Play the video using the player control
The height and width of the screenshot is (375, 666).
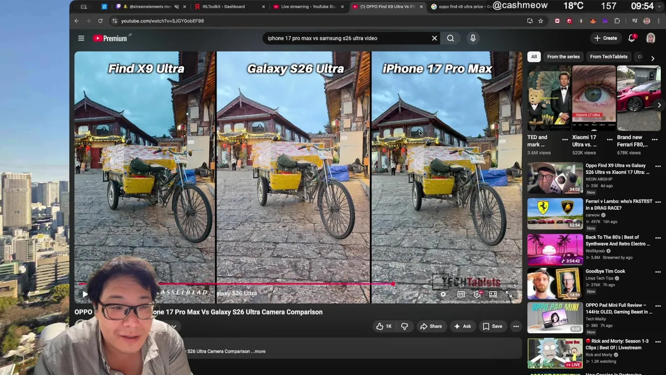[85, 294]
